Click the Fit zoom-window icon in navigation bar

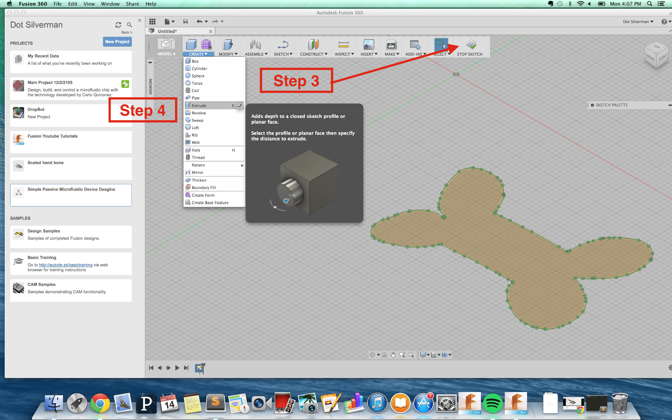tap(411, 355)
